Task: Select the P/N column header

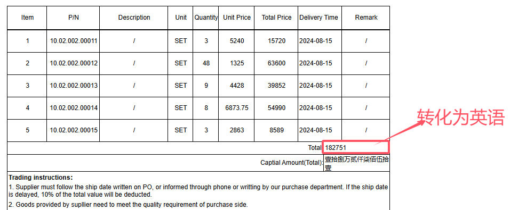Action: point(73,18)
